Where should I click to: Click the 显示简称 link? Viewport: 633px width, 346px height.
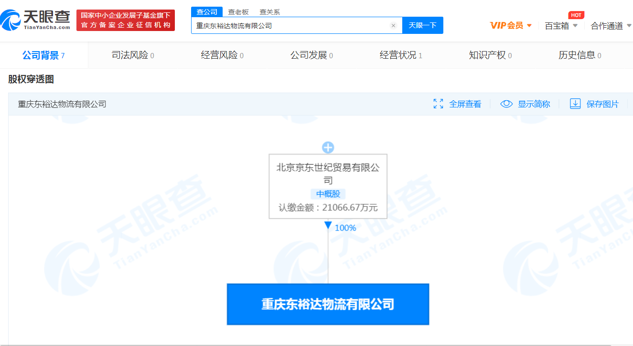coord(534,104)
